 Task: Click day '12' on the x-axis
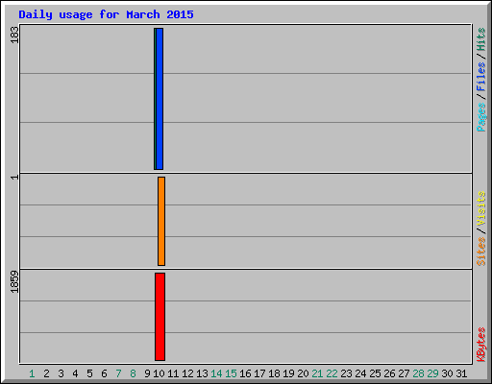187,373
